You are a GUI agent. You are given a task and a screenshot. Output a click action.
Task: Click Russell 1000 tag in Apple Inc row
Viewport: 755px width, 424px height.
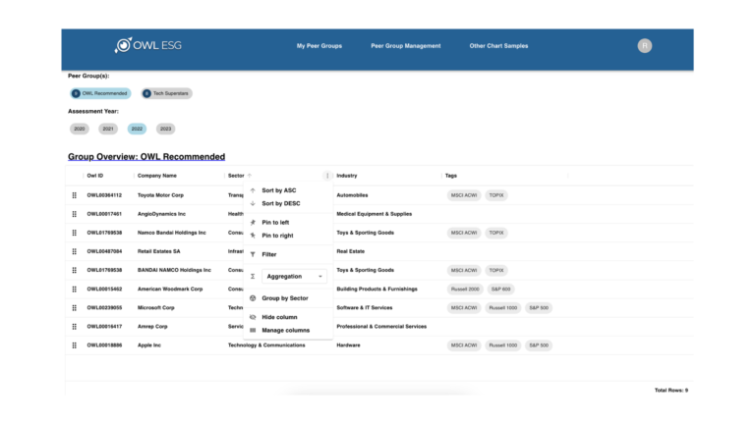[502, 345]
